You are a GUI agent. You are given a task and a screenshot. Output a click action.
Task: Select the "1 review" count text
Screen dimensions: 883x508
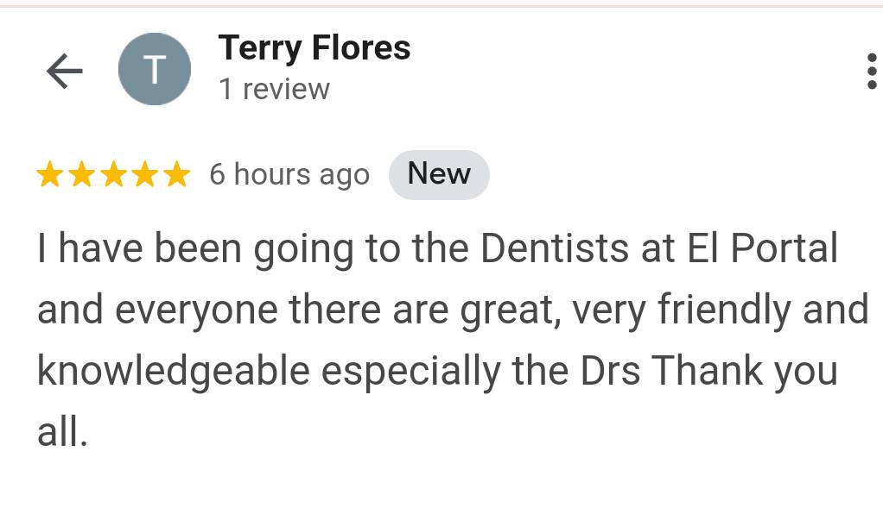click(x=274, y=90)
